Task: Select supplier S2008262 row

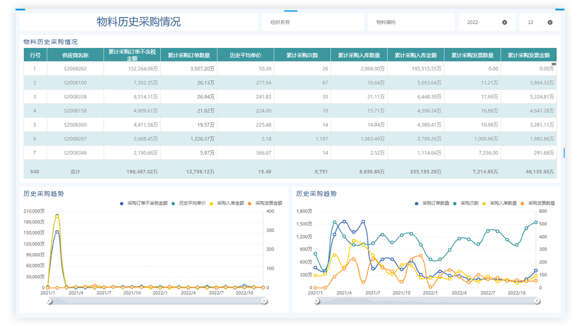Action: (x=75, y=69)
